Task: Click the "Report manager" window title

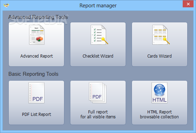Action: tap(98, 6)
